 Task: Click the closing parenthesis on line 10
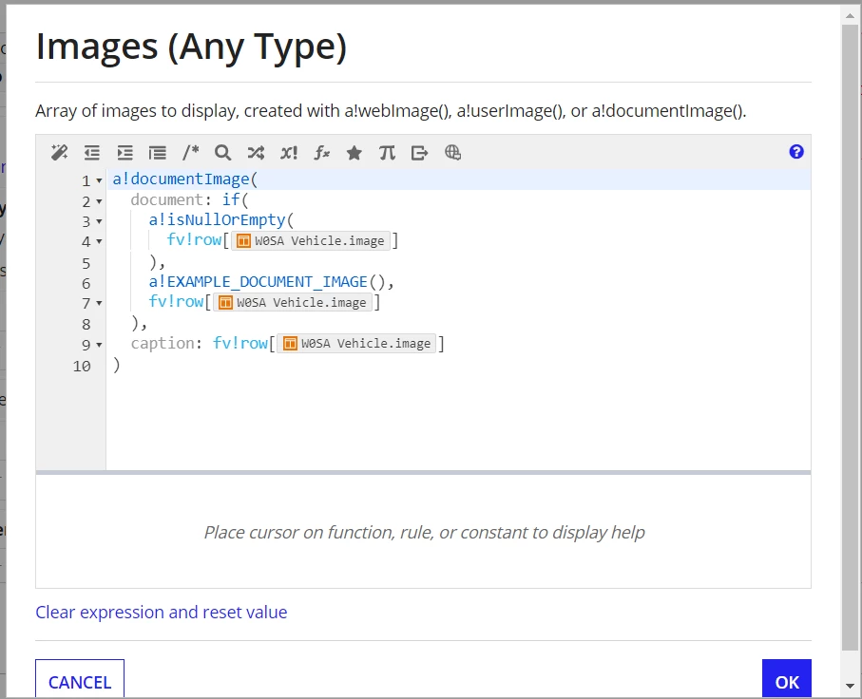coord(116,365)
